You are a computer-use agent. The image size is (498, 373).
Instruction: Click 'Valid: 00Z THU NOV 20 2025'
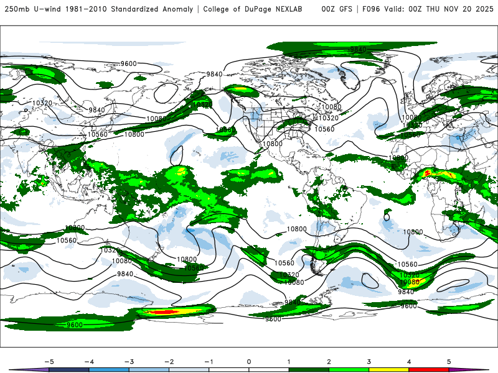(439, 9)
